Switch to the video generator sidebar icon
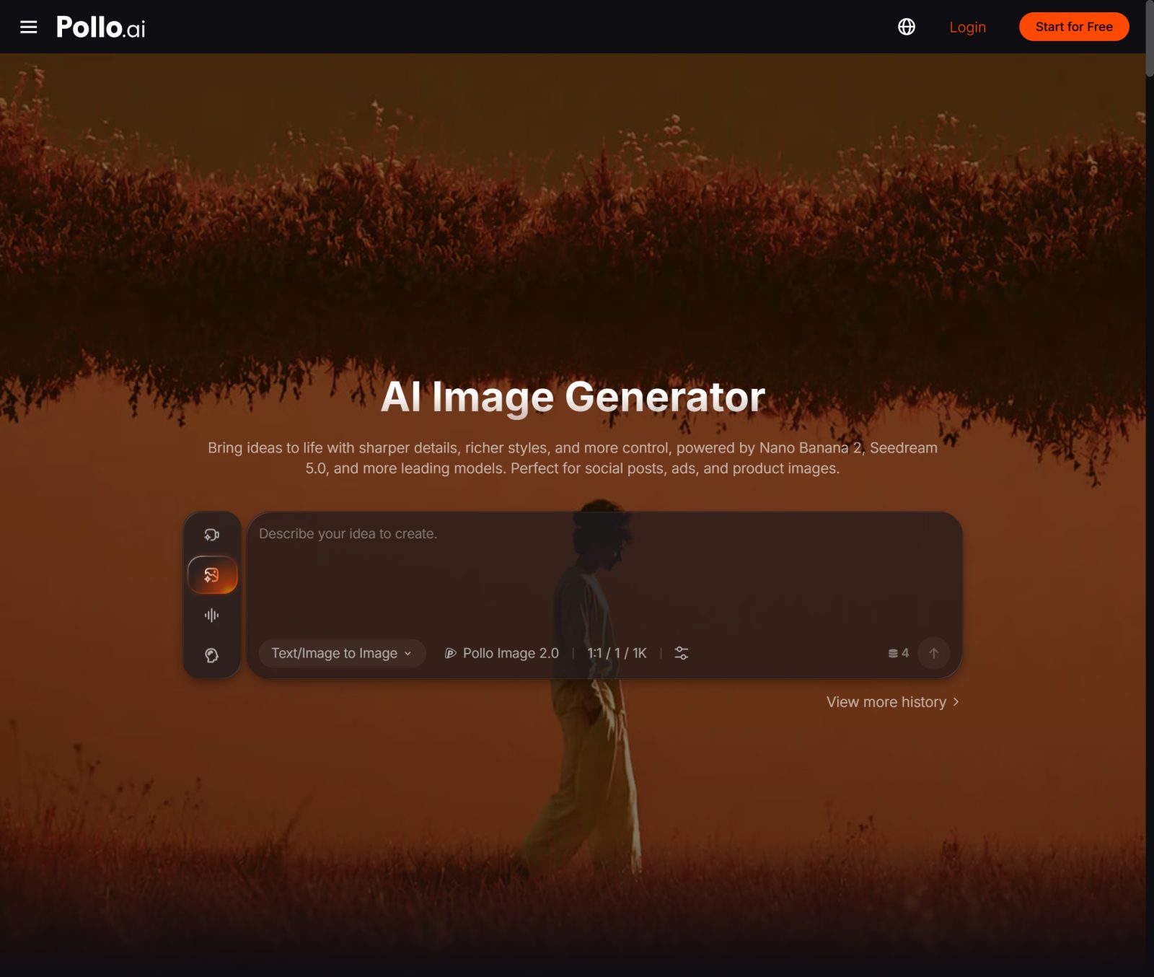1154x977 pixels. [x=211, y=535]
